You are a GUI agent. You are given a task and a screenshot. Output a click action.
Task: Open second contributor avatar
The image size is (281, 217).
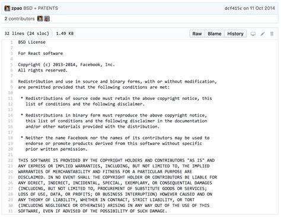coord(47,19)
